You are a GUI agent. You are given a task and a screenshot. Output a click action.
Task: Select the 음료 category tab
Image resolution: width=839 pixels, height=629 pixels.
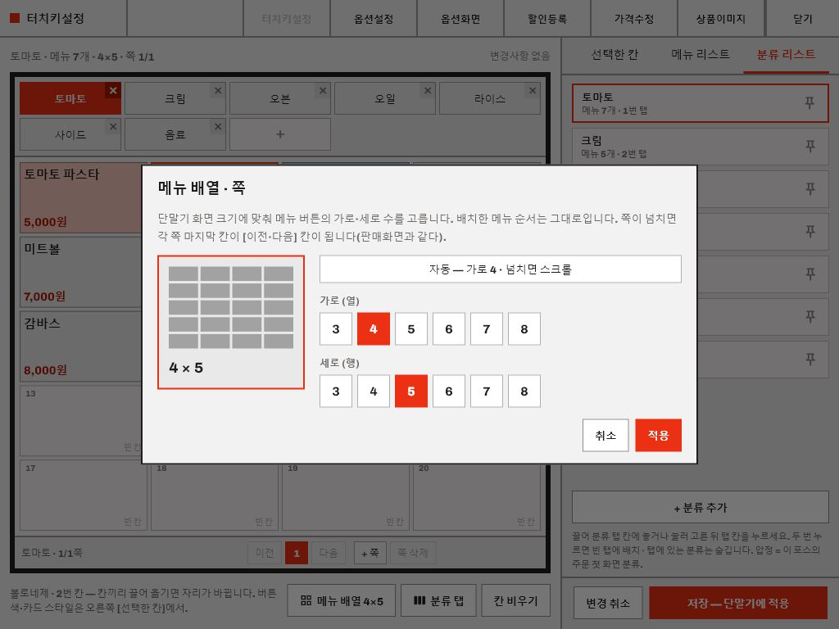175,134
